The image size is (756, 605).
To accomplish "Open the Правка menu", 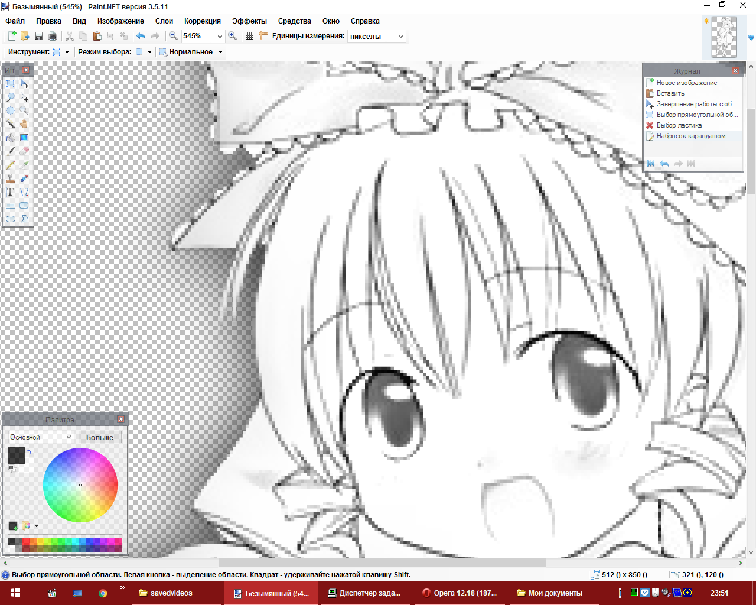I will pos(48,21).
